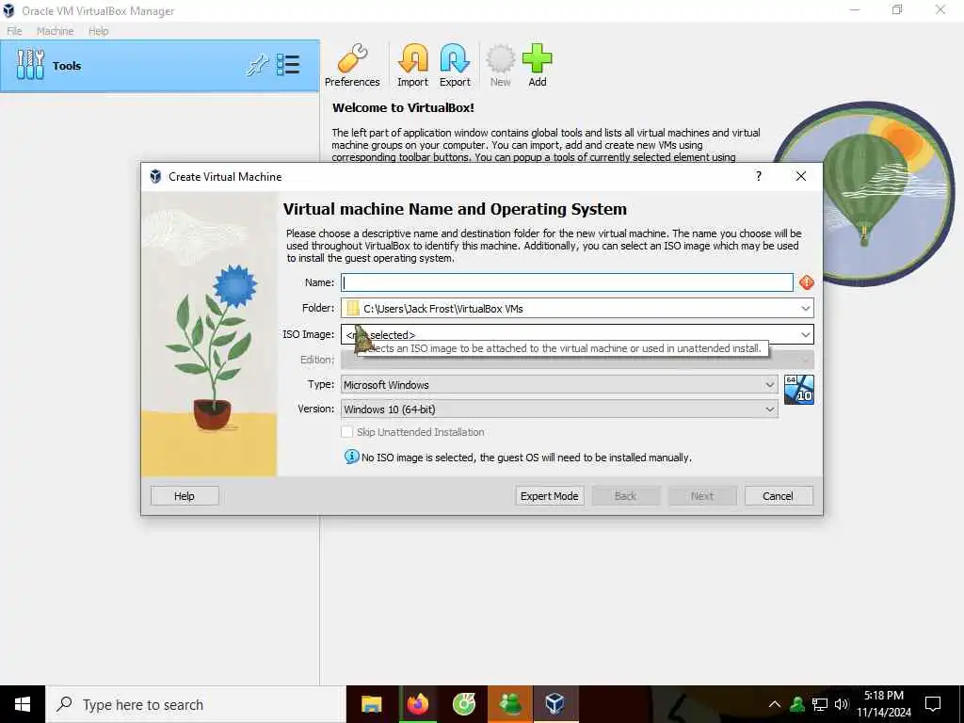Image resolution: width=964 pixels, height=723 pixels.
Task: Click the Import appliance icon
Action: click(x=412, y=65)
